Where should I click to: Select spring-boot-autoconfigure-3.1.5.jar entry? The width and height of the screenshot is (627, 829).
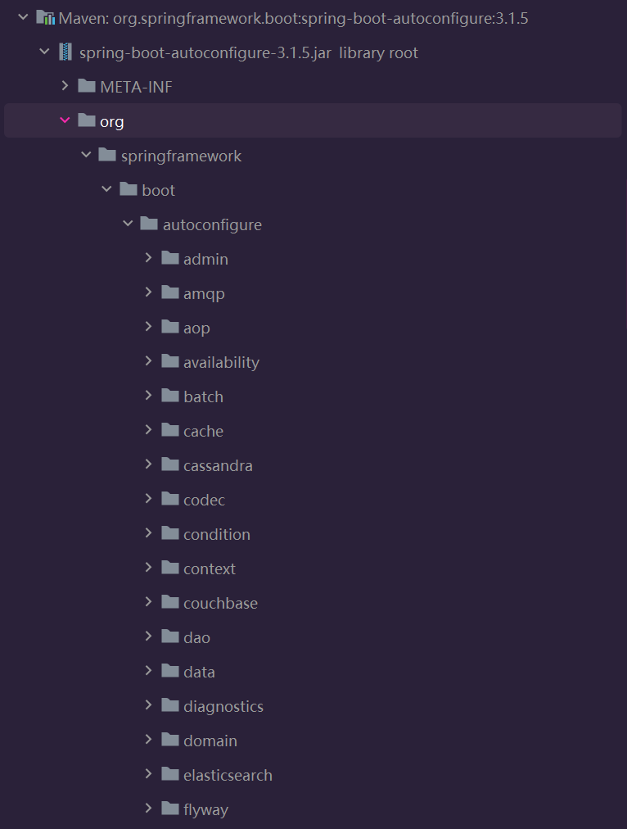tap(205, 53)
